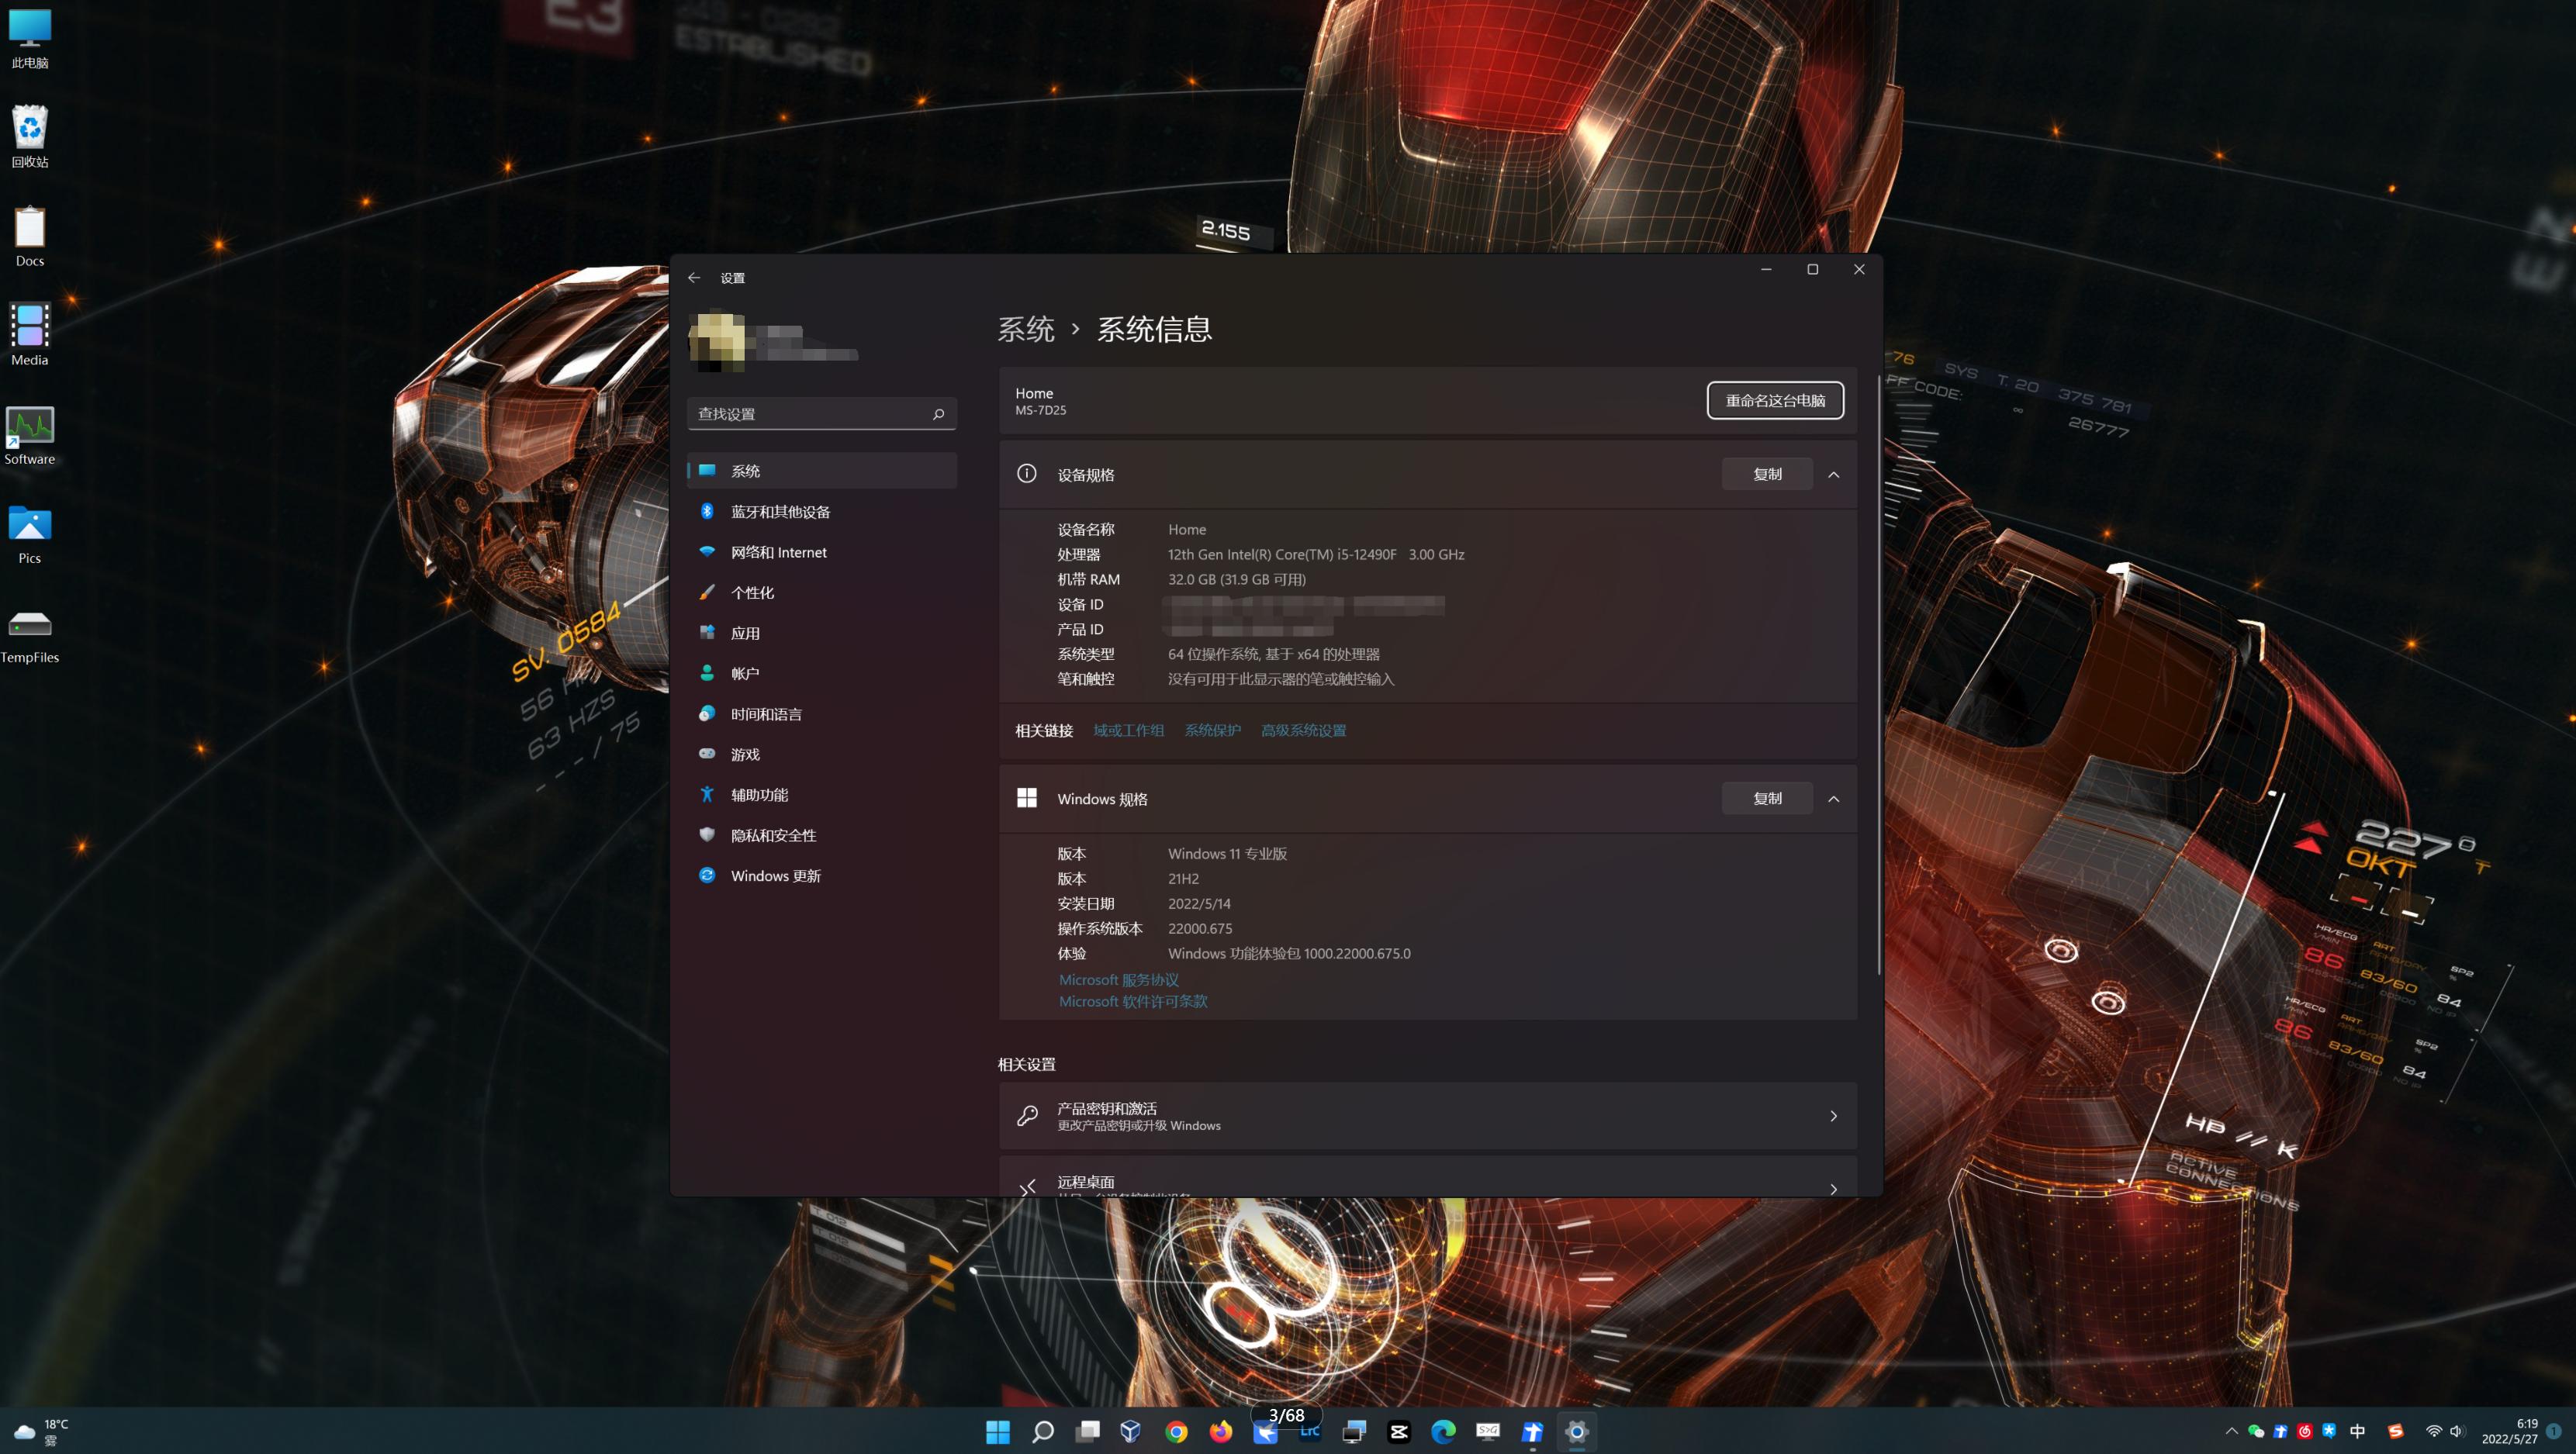Select 游戏 in the settings sidebar
The width and height of the screenshot is (2576, 1454).
744,753
